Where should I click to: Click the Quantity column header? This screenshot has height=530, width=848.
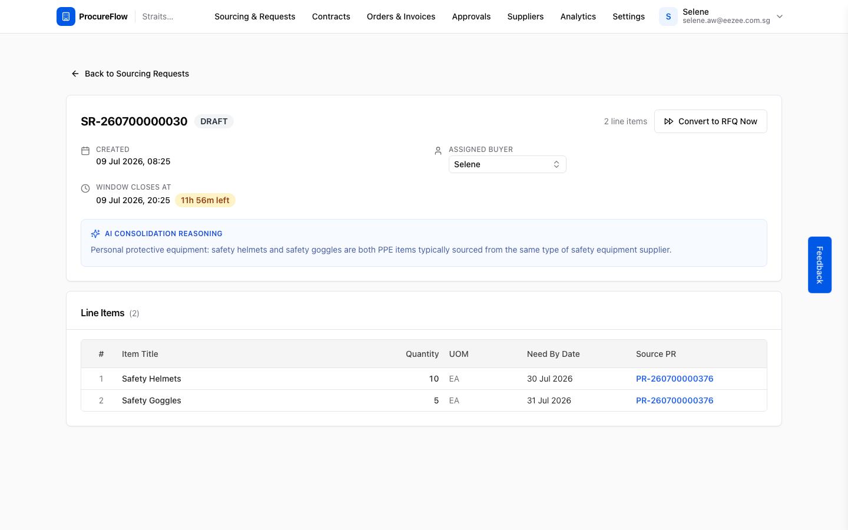pyautogui.click(x=422, y=354)
